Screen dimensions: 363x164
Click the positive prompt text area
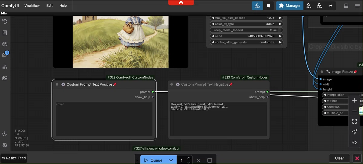[x=104, y=119]
